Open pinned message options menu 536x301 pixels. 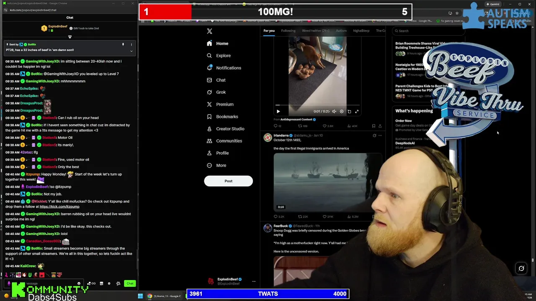coord(131,44)
